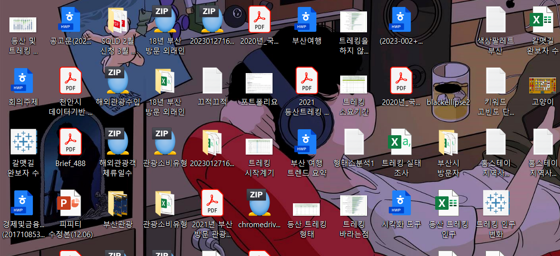Select the 갈맷길 완보자 수 Excel file
This screenshot has width=560, height=256.
(x=543, y=20)
